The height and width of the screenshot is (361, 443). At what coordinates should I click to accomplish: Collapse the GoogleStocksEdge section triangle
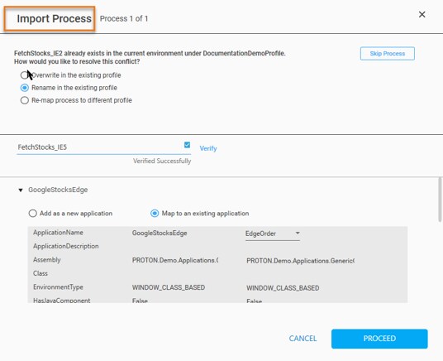pyautogui.click(x=21, y=190)
